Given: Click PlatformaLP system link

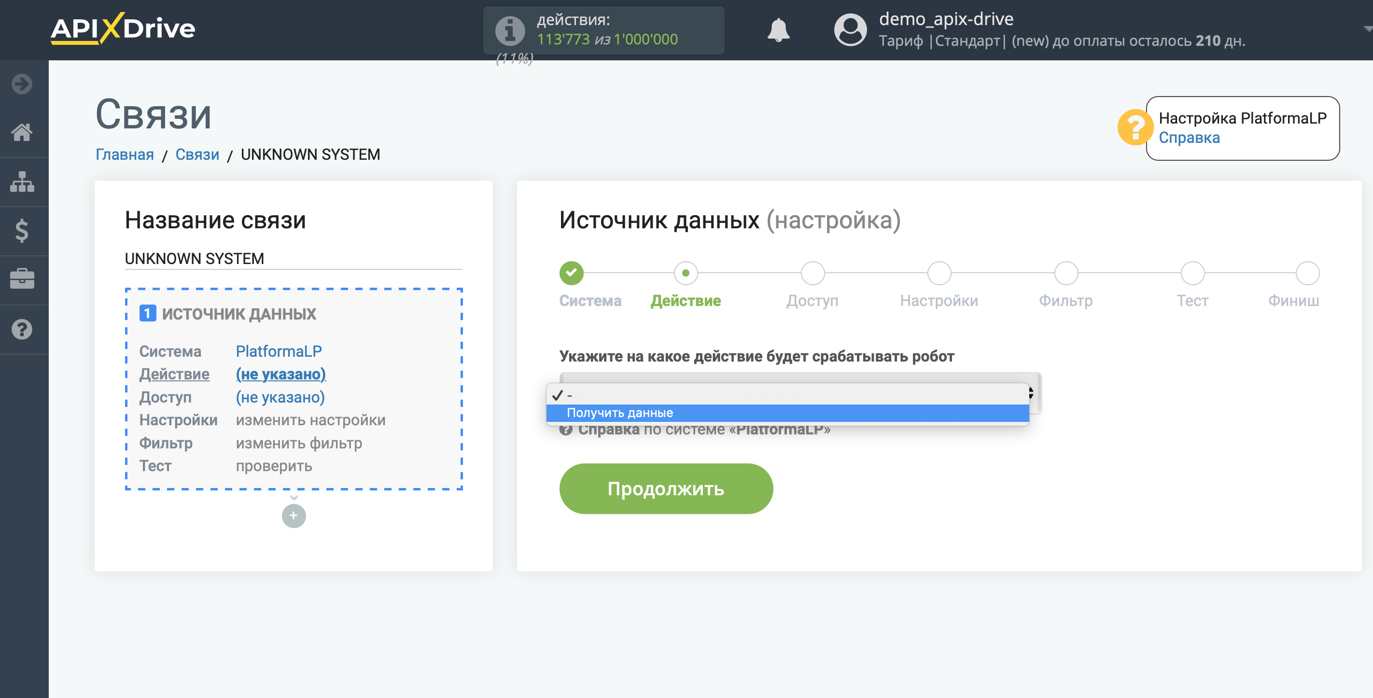Looking at the screenshot, I should (x=279, y=351).
